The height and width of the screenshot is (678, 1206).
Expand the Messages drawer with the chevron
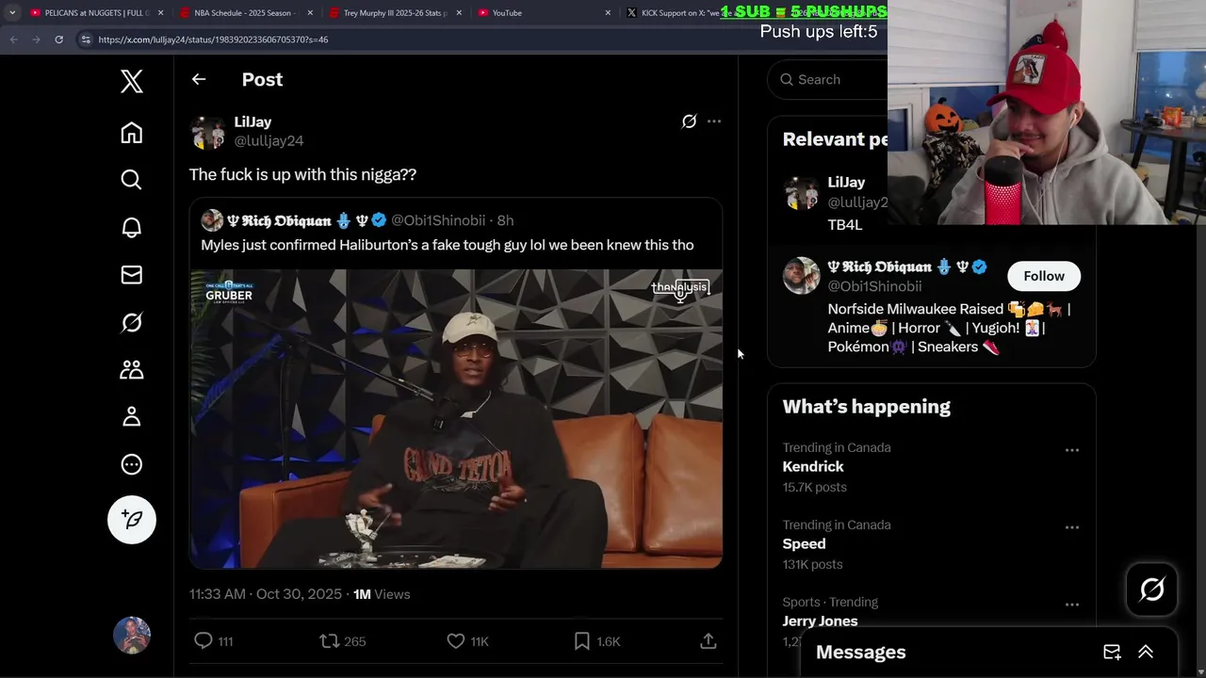coord(1146,652)
